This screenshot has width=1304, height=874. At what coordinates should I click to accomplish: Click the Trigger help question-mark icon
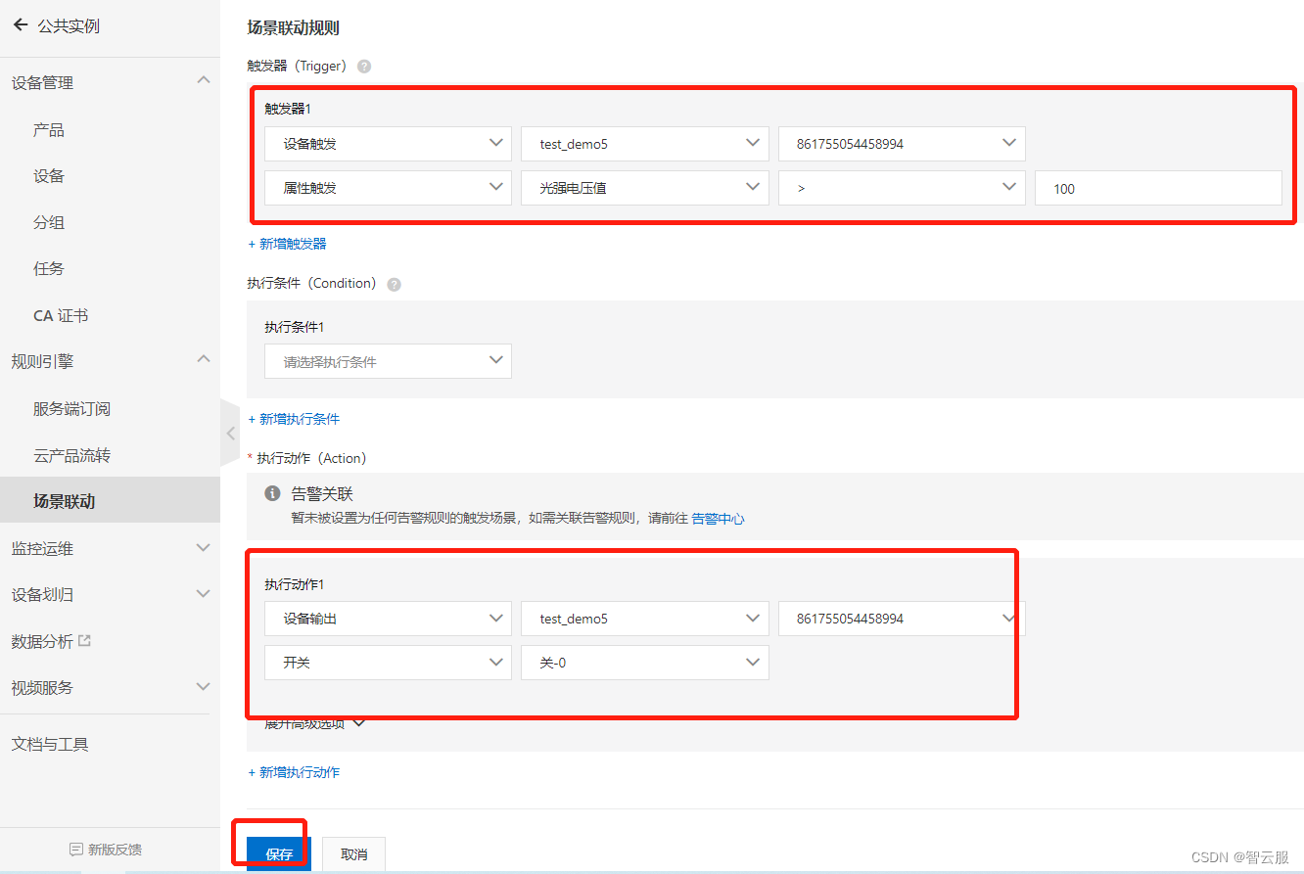tap(364, 67)
